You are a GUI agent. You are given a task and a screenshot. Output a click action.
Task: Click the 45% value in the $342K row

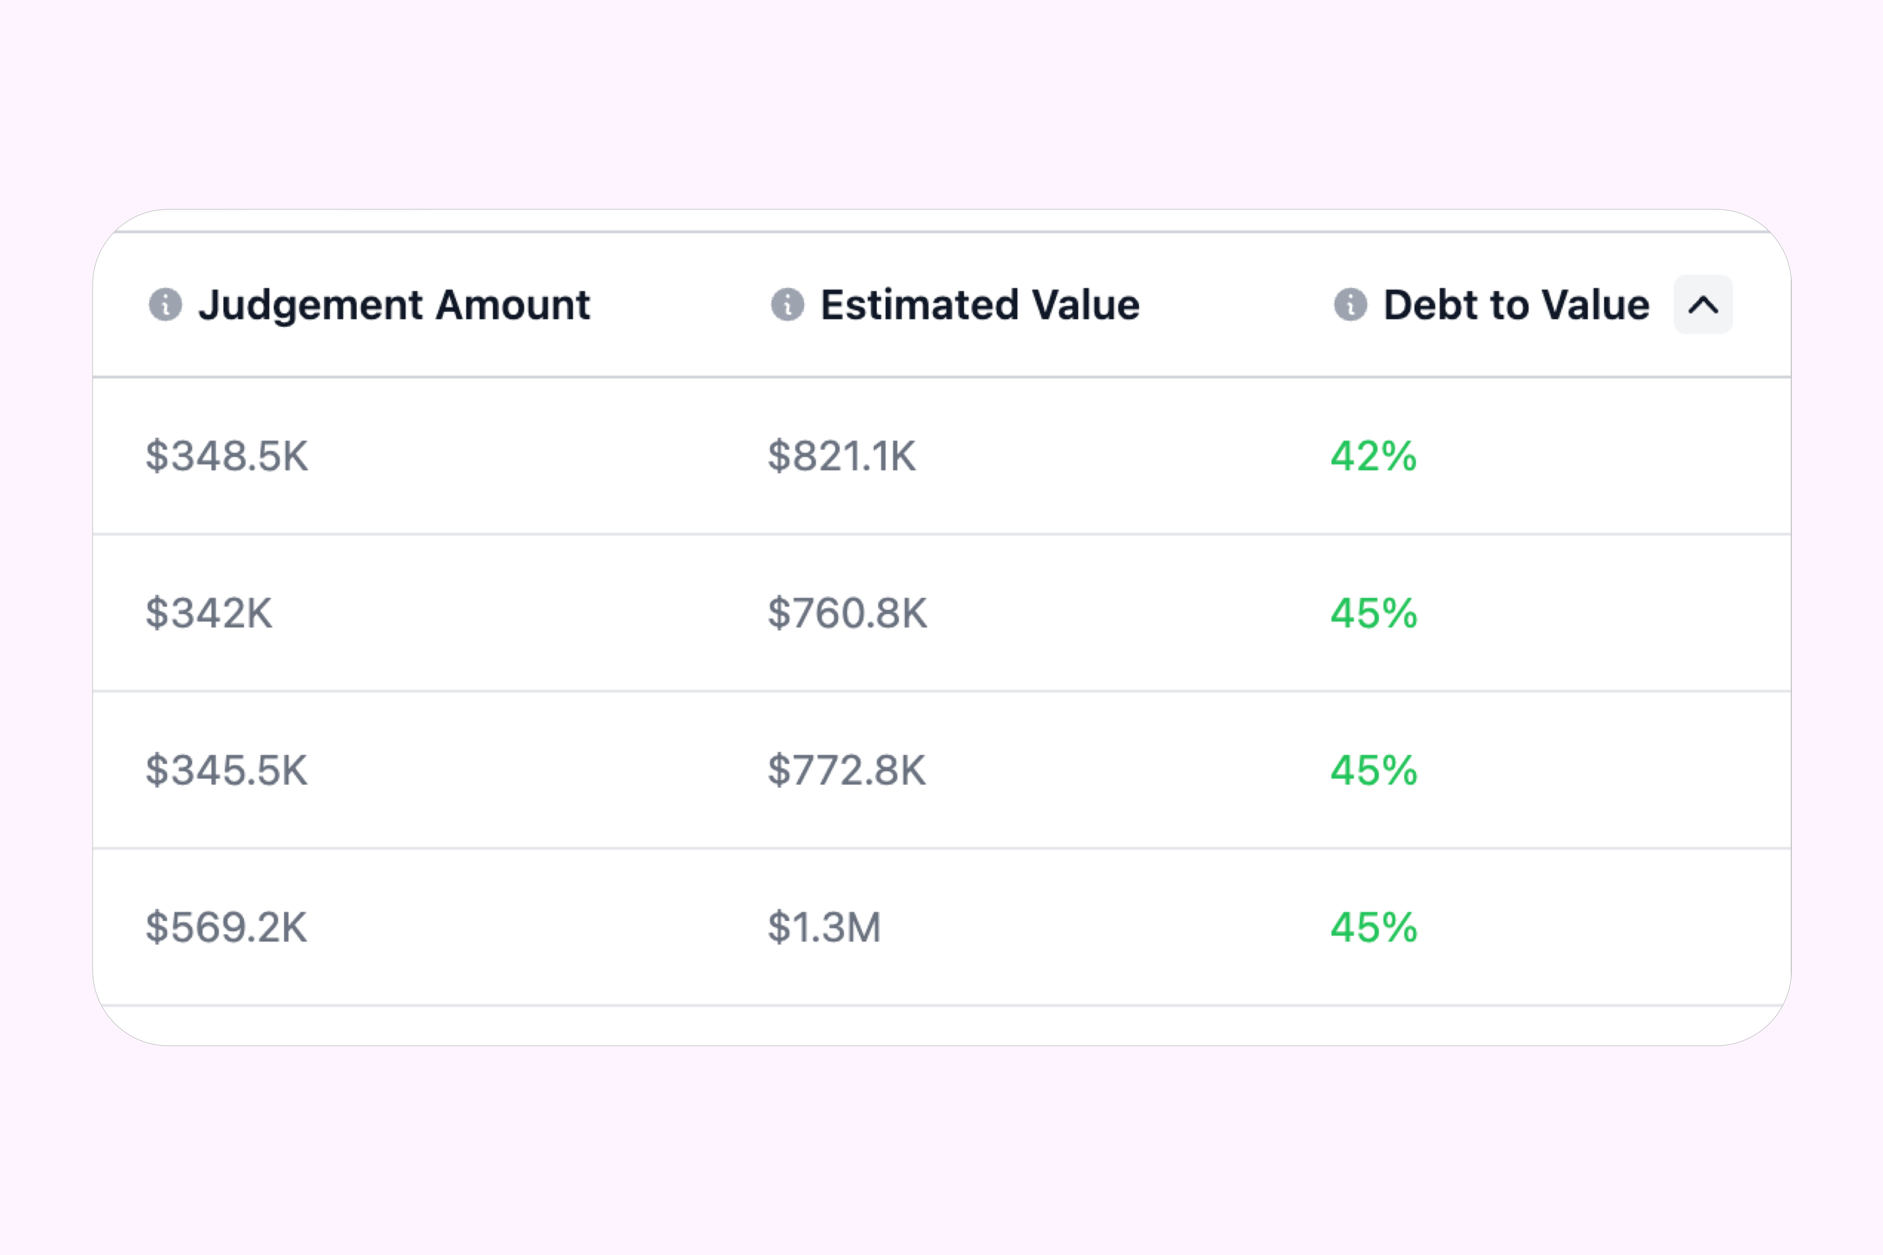[x=1373, y=613]
